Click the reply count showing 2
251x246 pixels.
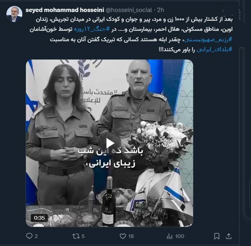[36, 236]
